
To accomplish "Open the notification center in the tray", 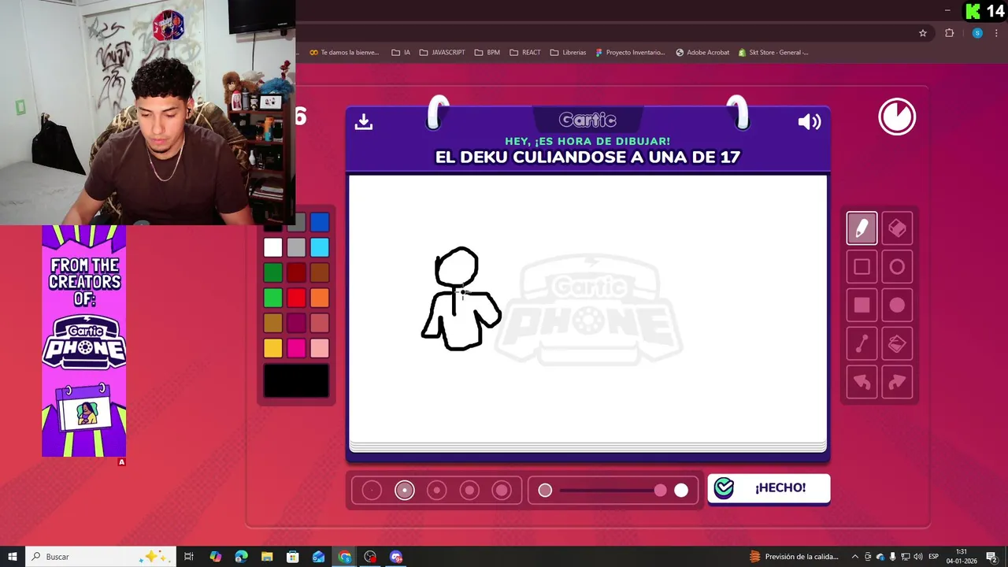I will click(x=991, y=557).
